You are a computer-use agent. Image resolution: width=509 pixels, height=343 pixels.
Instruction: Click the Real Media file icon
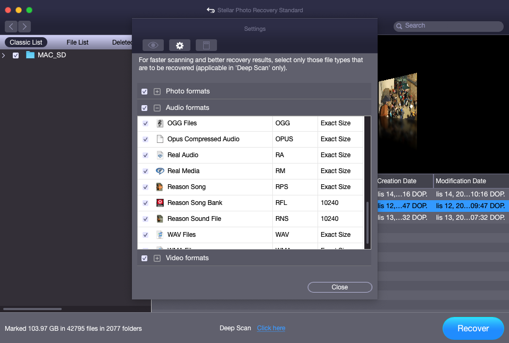(160, 171)
